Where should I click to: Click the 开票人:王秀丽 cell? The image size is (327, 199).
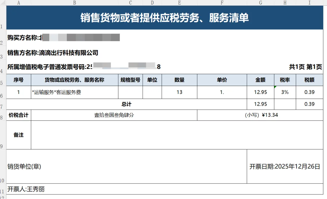point(165,189)
